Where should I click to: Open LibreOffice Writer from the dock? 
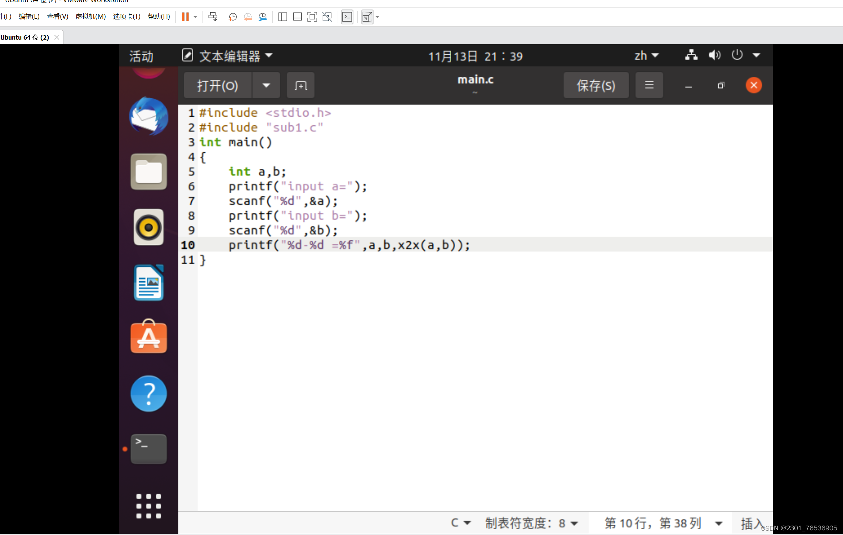tap(148, 283)
